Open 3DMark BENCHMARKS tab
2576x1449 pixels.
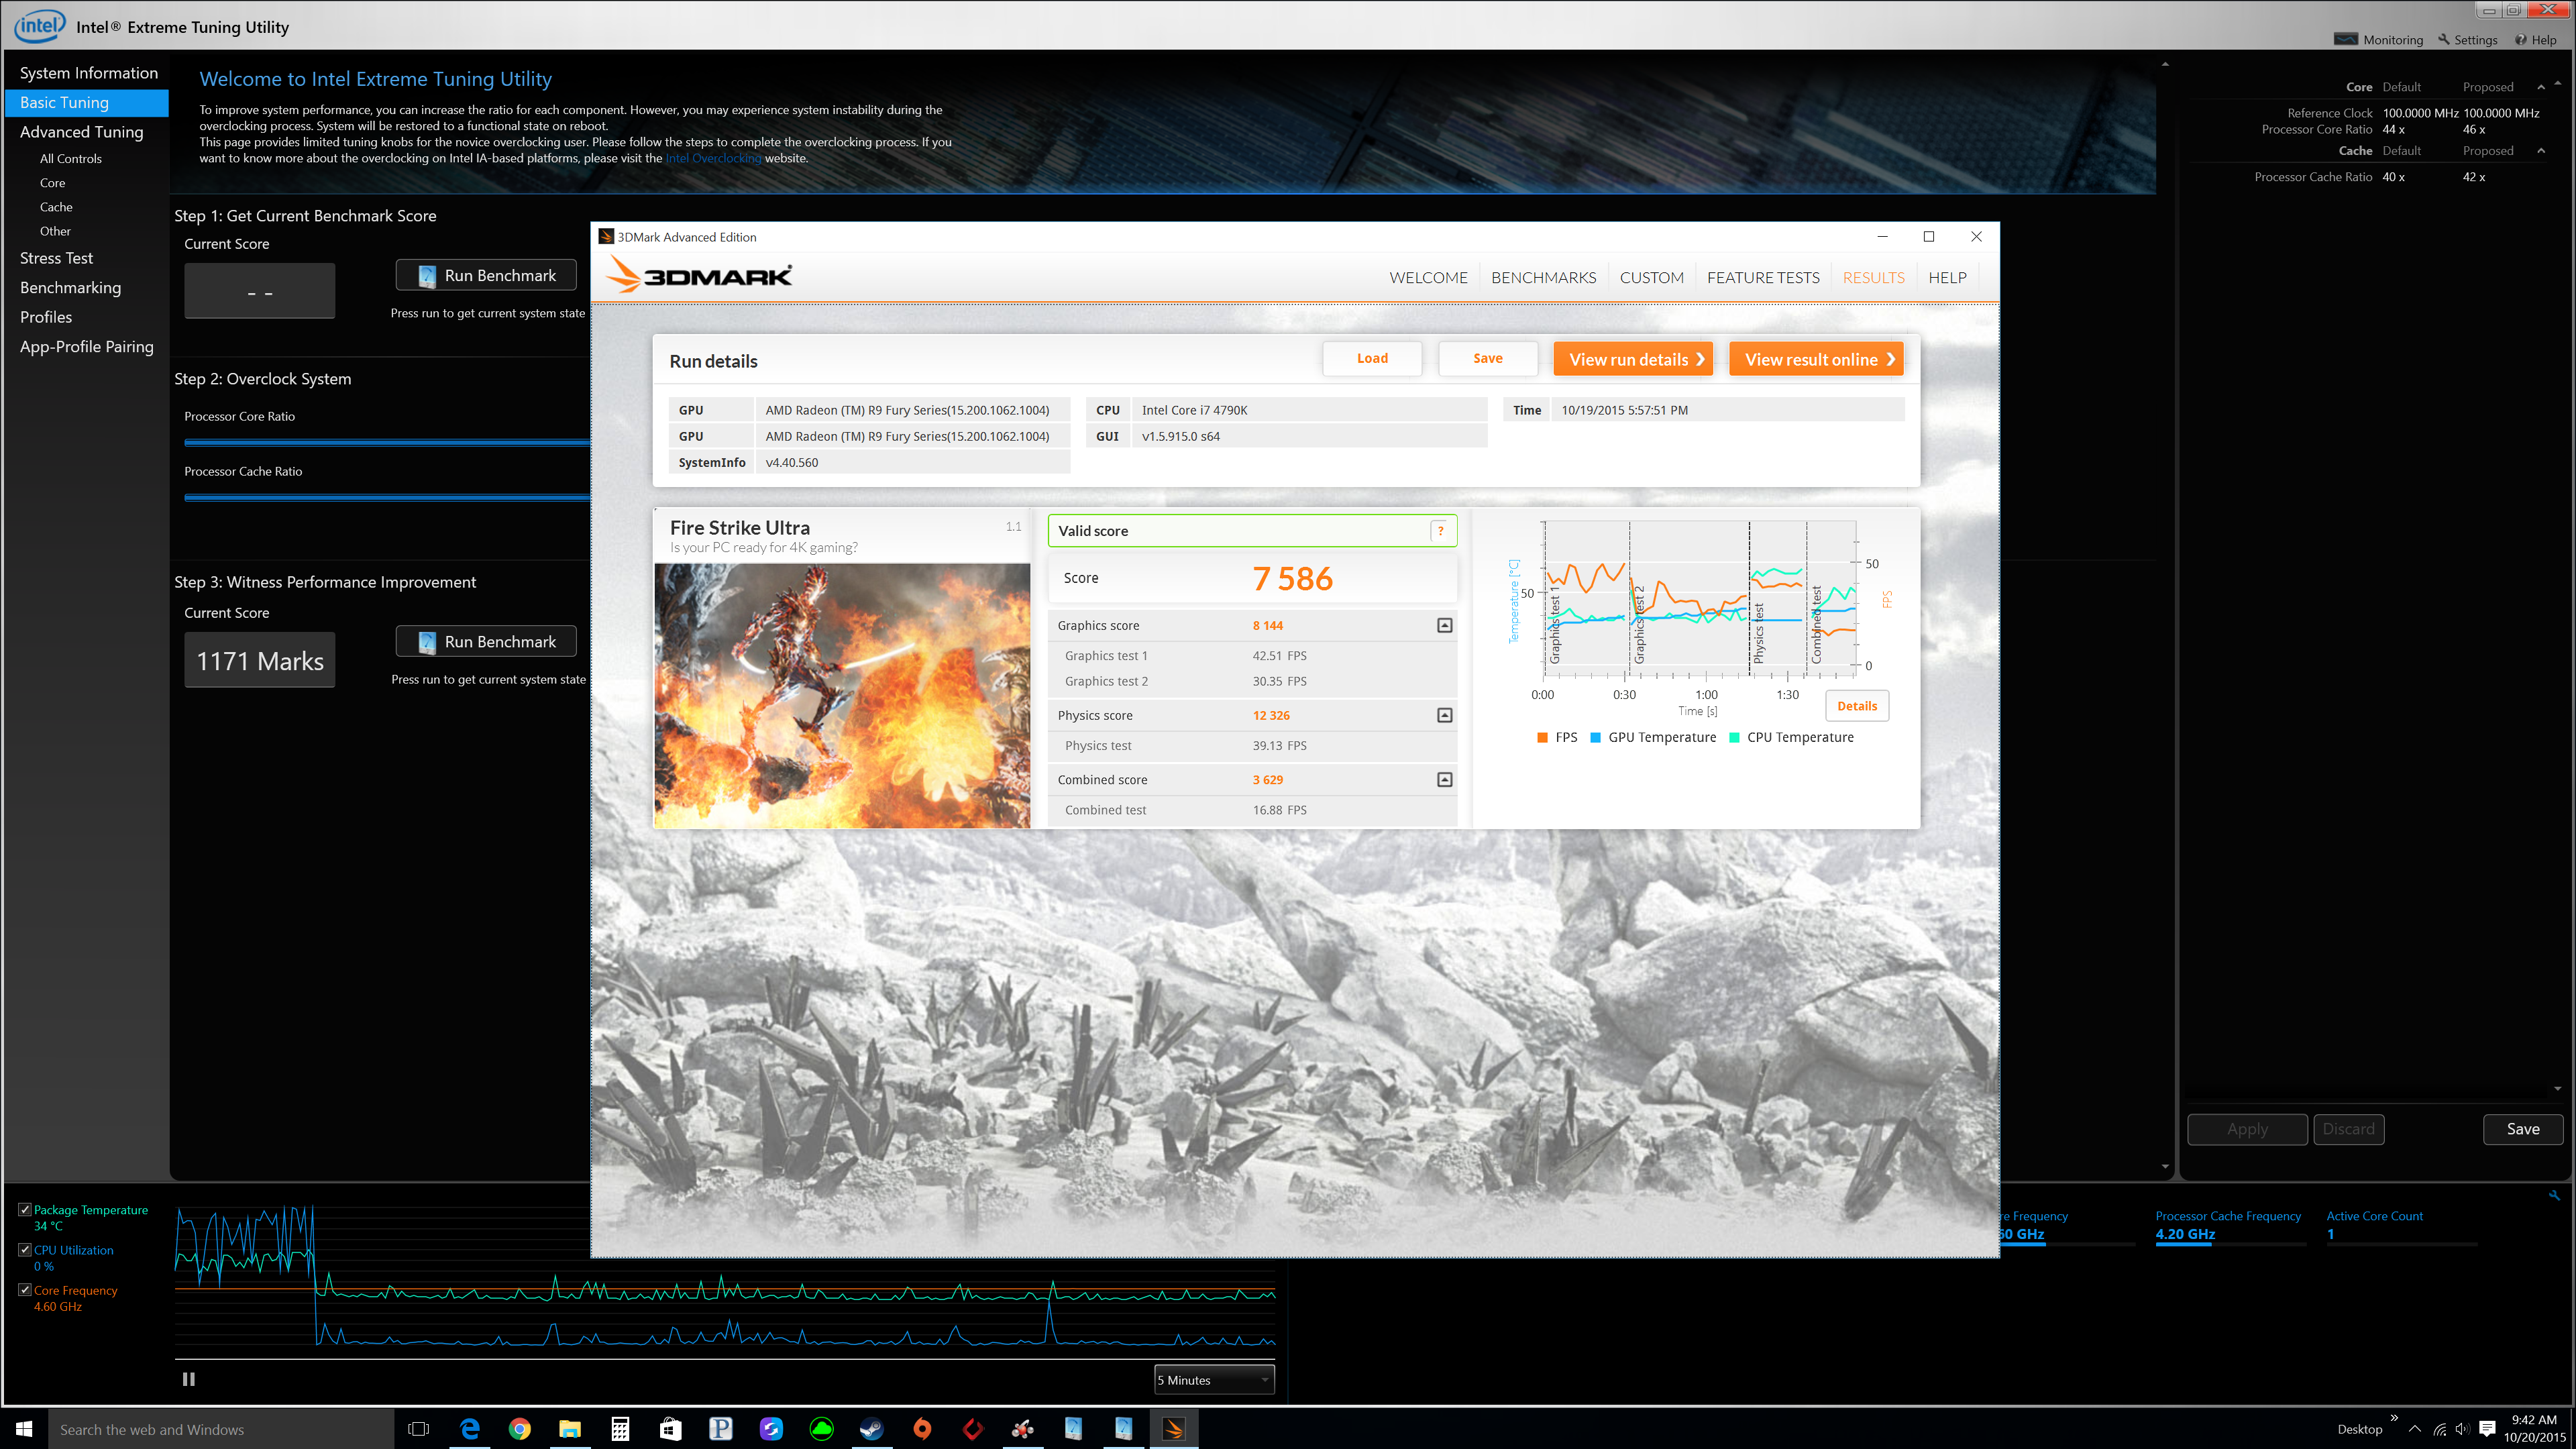coord(1543,278)
